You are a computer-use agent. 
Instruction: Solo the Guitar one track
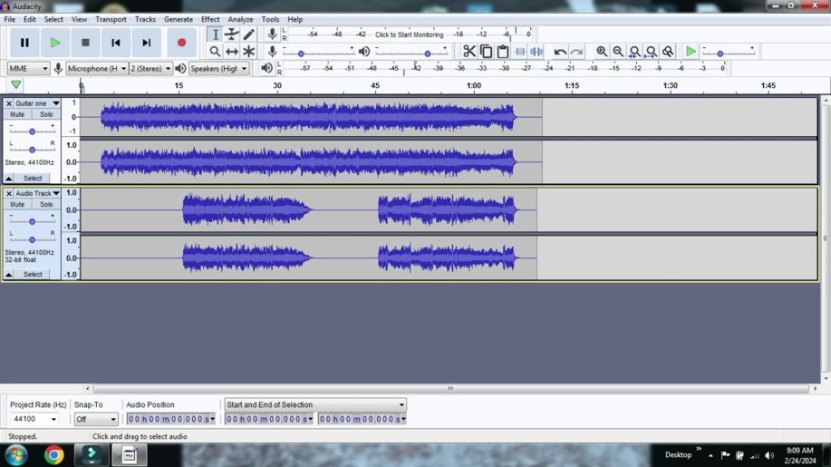[x=46, y=114]
